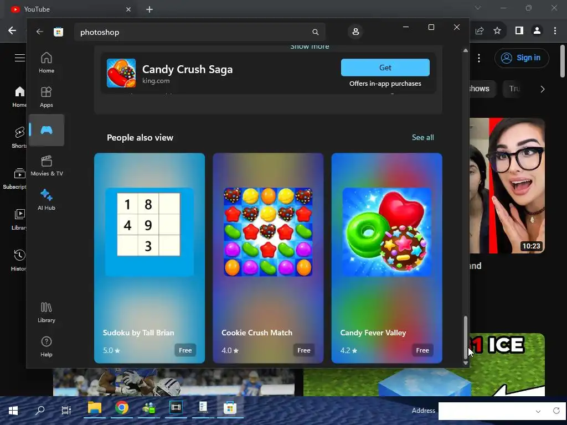Viewport: 567px width, 425px height.
Task: Click Free button on Candy Fever Valley
Action: (x=422, y=350)
